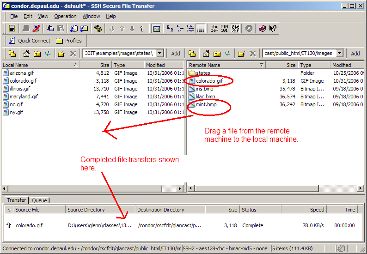Select illinois.gif in the local list
This screenshot has width=367, height=254.
(x=20, y=89)
